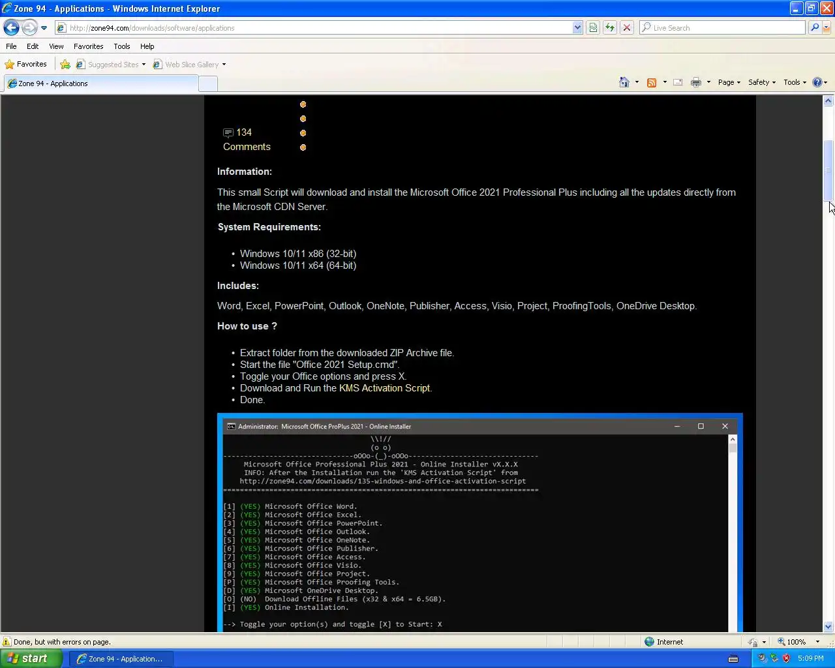This screenshot has width=835, height=668.
Task: Click the Forward navigation arrow button
Action: coord(29,27)
